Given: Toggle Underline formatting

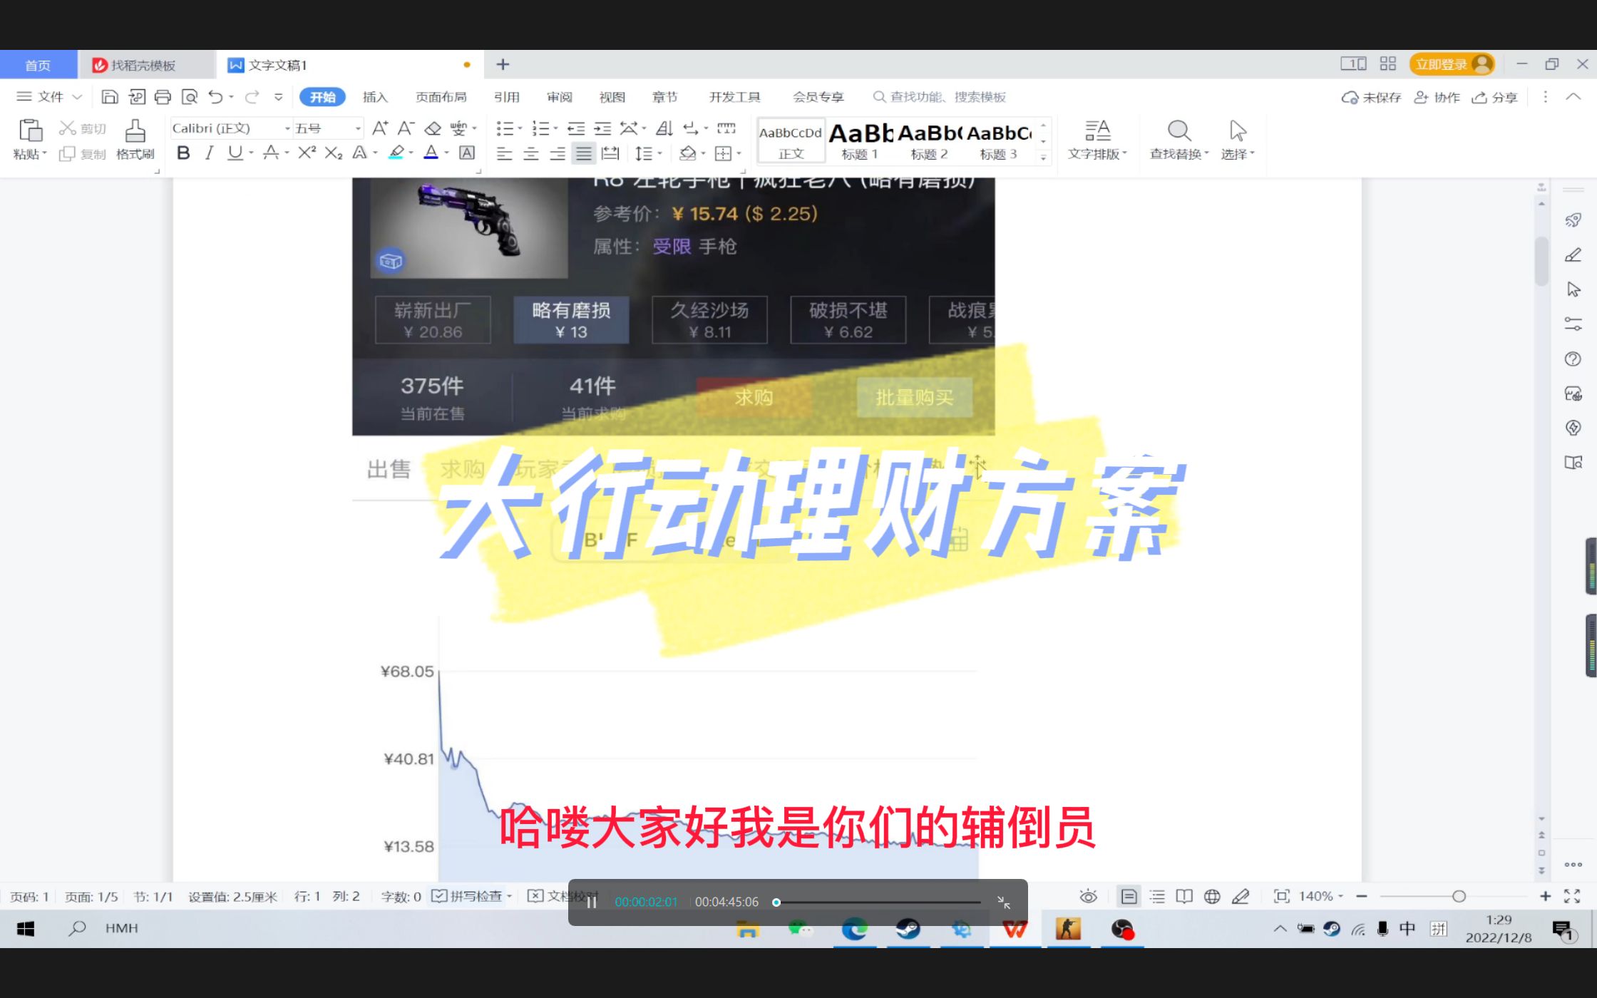Looking at the screenshot, I should click(x=235, y=153).
